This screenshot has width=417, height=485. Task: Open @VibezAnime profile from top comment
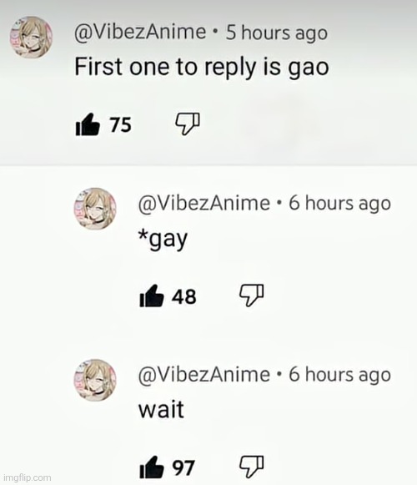(140, 32)
